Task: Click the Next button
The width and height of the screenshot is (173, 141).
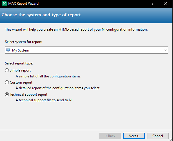Action: pyautogui.click(x=134, y=136)
